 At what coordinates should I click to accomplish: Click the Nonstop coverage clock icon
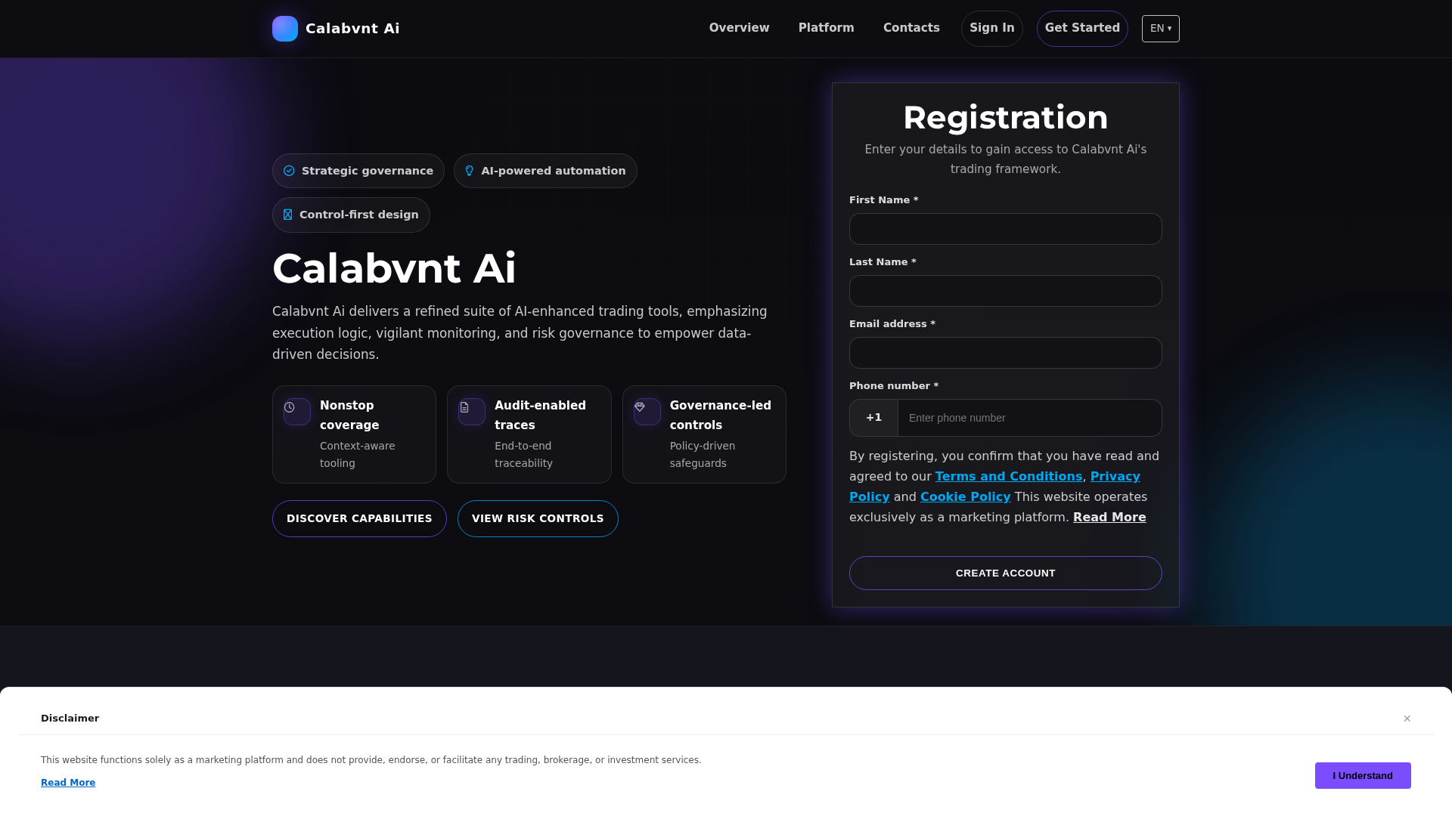pos(290,407)
